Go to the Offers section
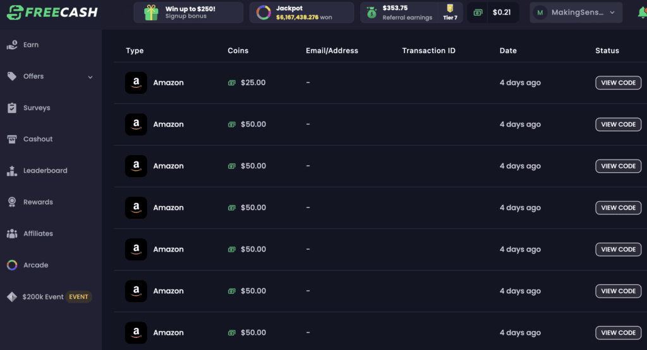647x350 pixels. pyautogui.click(x=33, y=76)
